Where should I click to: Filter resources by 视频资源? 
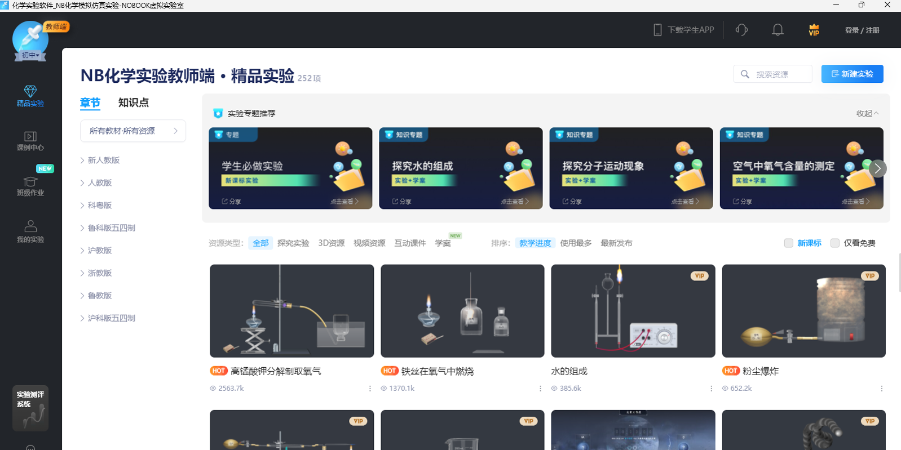(x=369, y=243)
